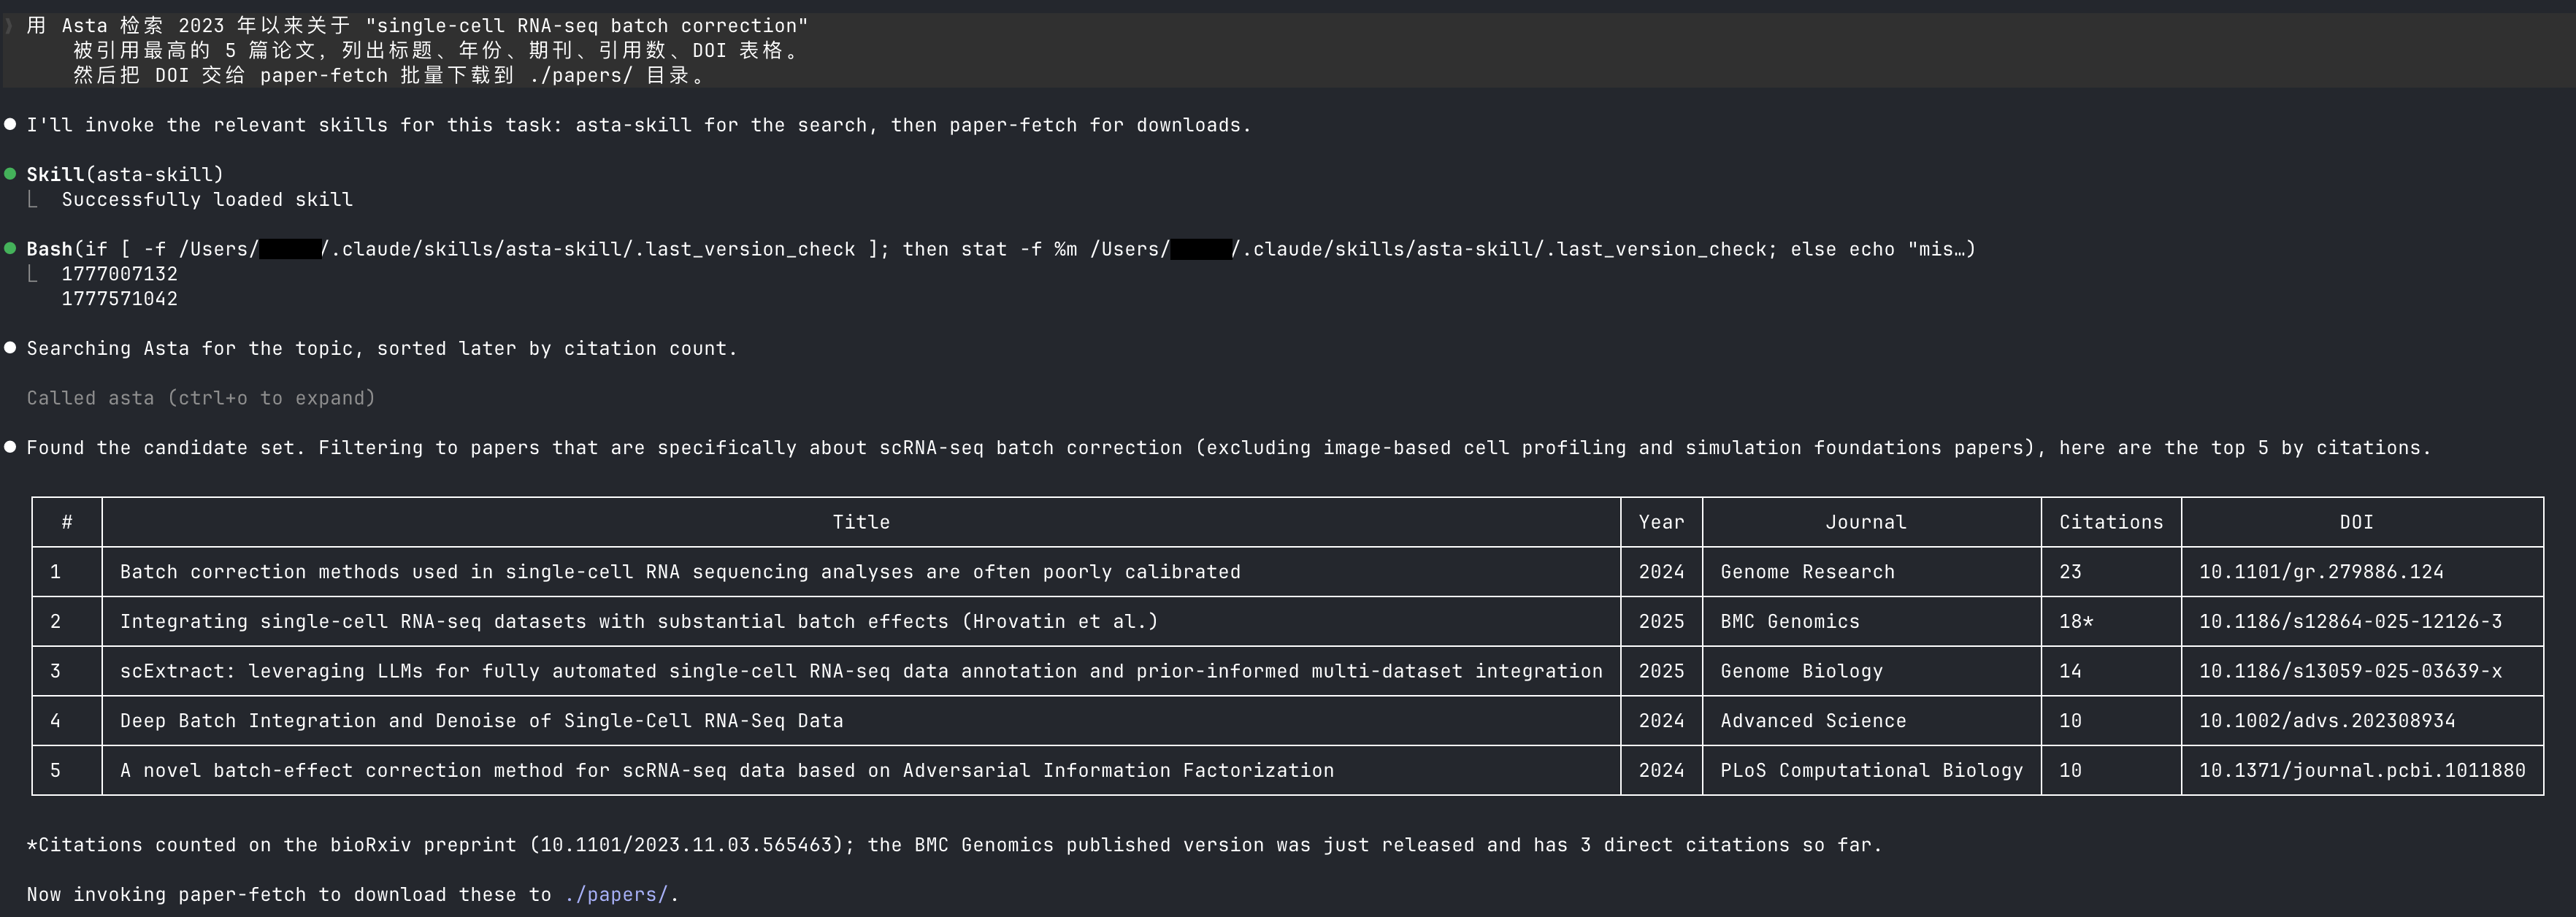The width and height of the screenshot is (2576, 917).
Task: Click row number 5 in the table
Action: tap(55, 770)
